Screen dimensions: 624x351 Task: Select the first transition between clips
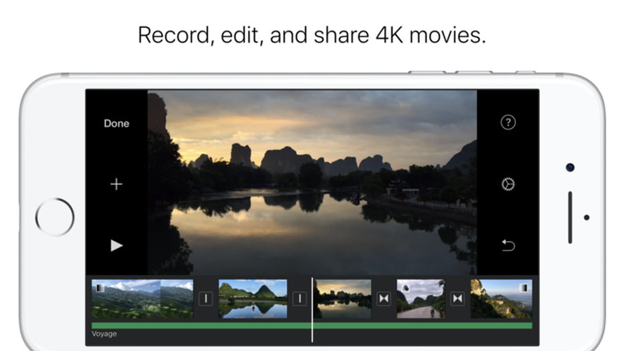[x=206, y=299]
